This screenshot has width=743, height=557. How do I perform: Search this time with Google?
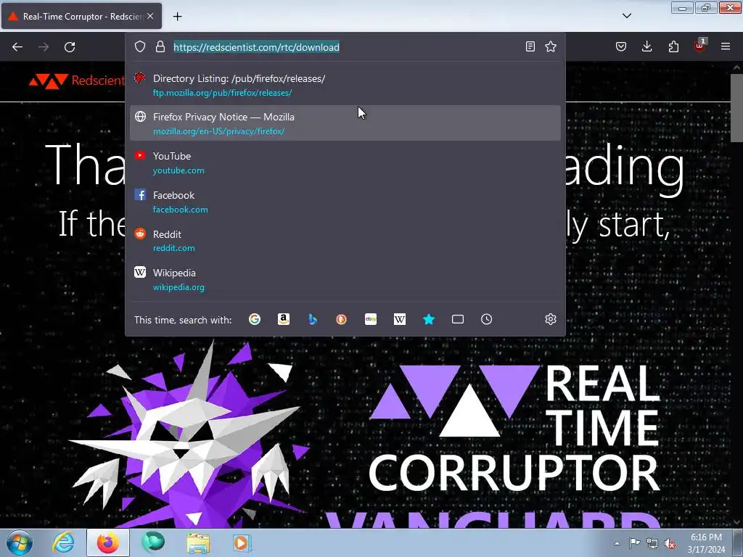click(255, 319)
